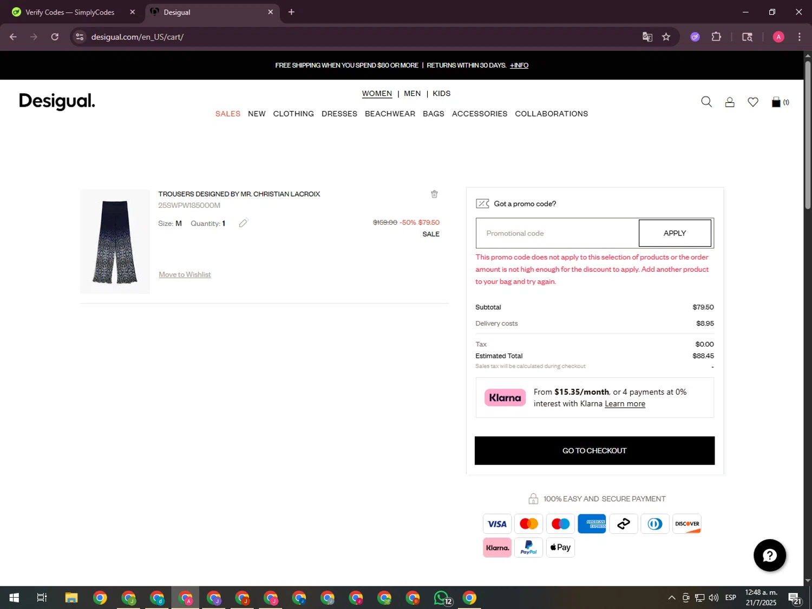Open Windows Start menu
Screen dimensions: 812x609
point(14,598)
